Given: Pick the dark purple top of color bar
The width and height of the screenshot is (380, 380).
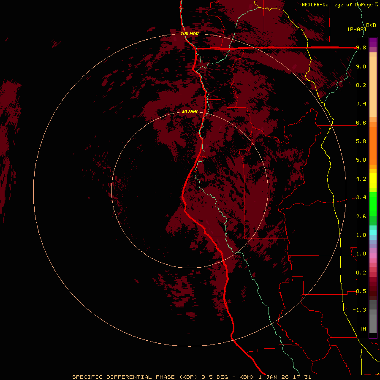Looking at the screenshot, I should [373, 41].
